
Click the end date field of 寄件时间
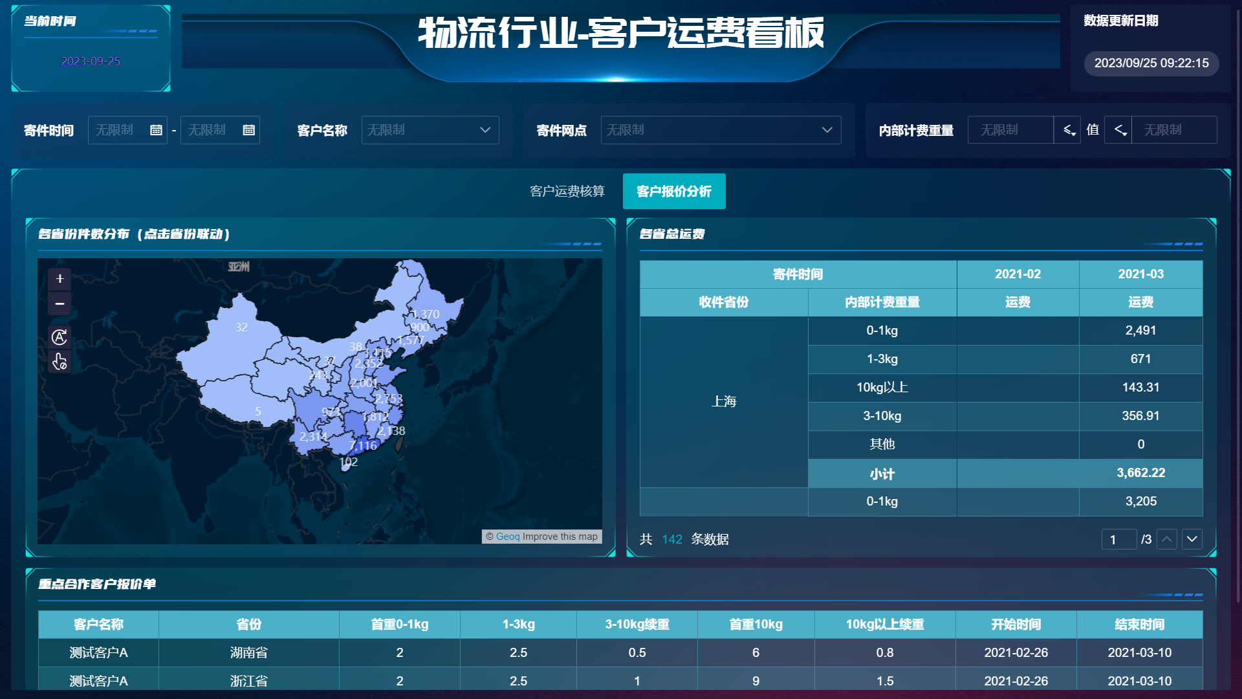(220, 130)
